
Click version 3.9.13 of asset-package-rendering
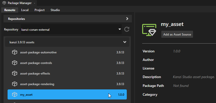(x=120, y=84)
